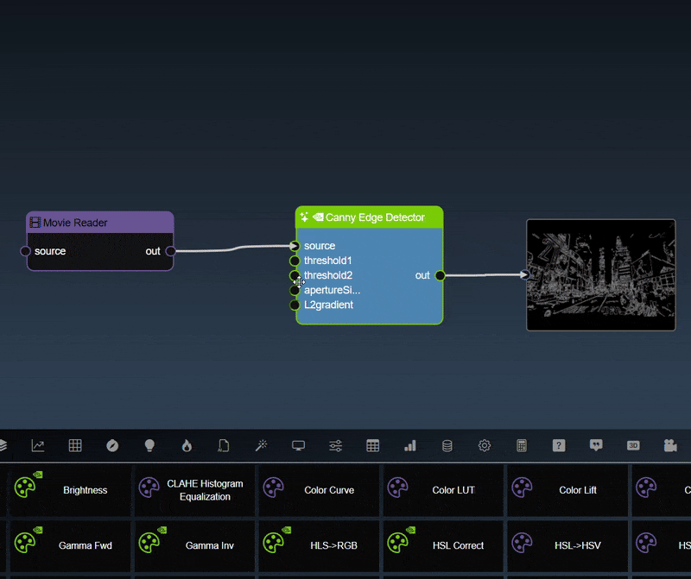Select the Movie Reader node header
Image resolution: width=691 pixels, height=579 pixels.
tap(99, 223)
